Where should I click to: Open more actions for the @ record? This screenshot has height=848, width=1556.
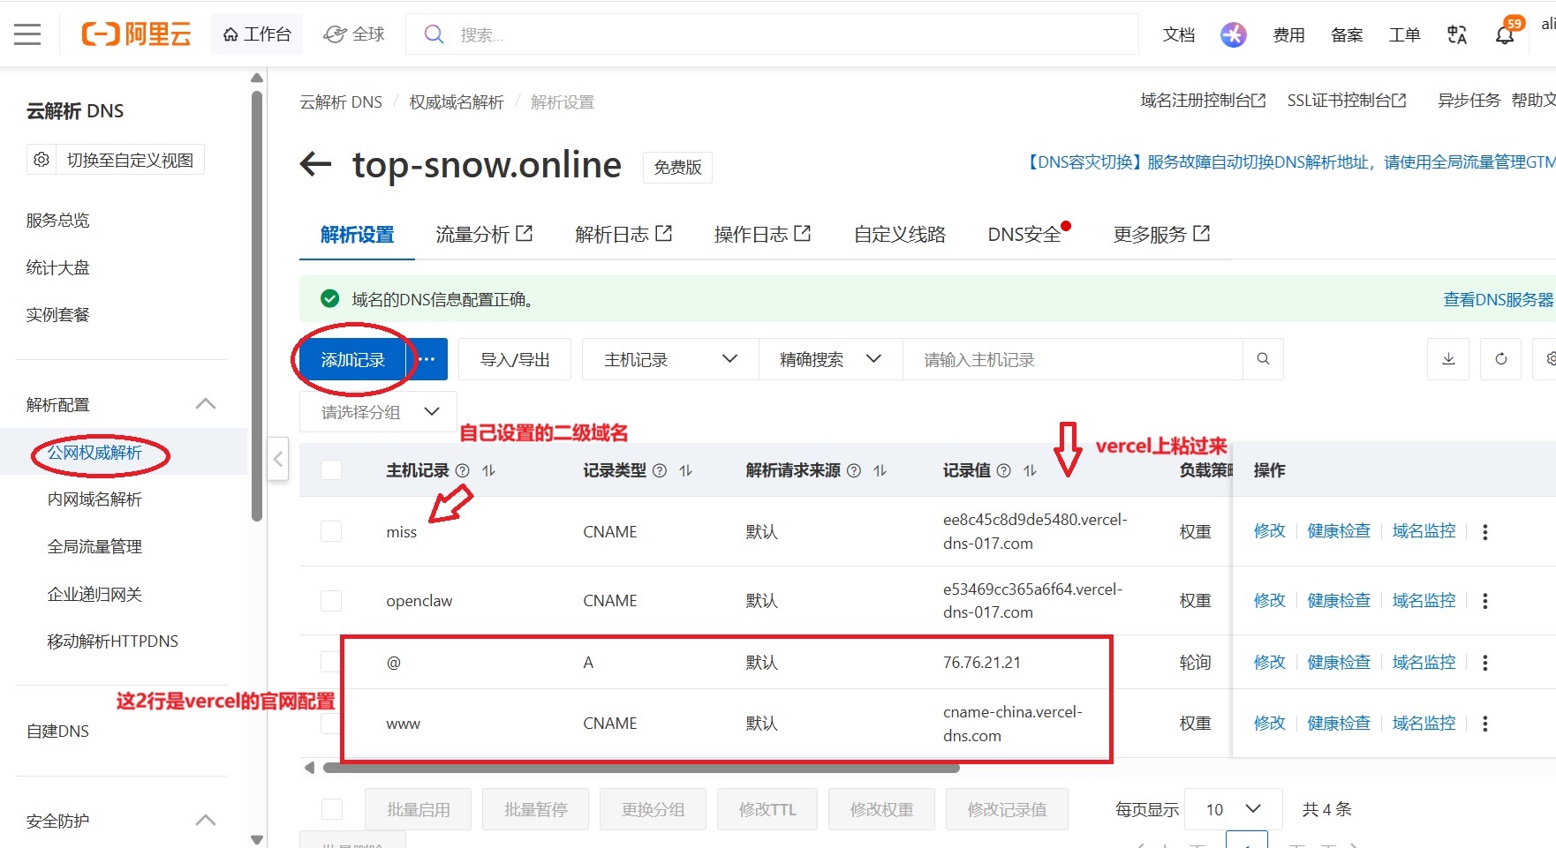click(1485, 663)
